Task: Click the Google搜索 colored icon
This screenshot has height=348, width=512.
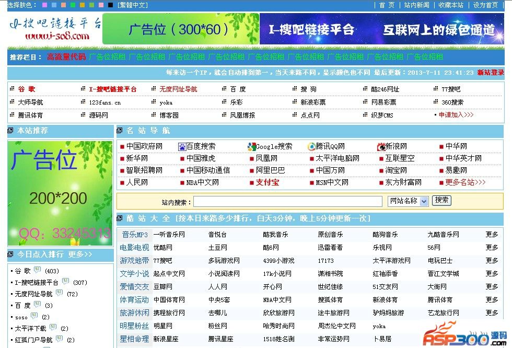Action: pyautogui.click(x=251, y=147)
